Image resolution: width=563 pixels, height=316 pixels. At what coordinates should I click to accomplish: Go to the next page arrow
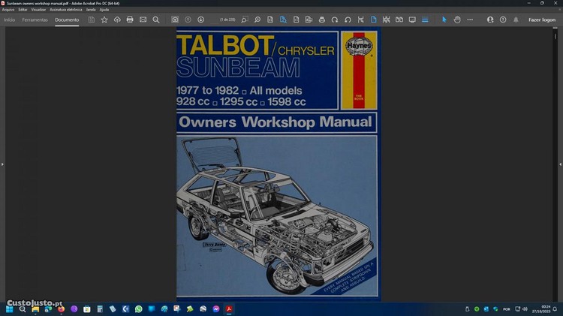pyautogui.click(x=200, y=20)
